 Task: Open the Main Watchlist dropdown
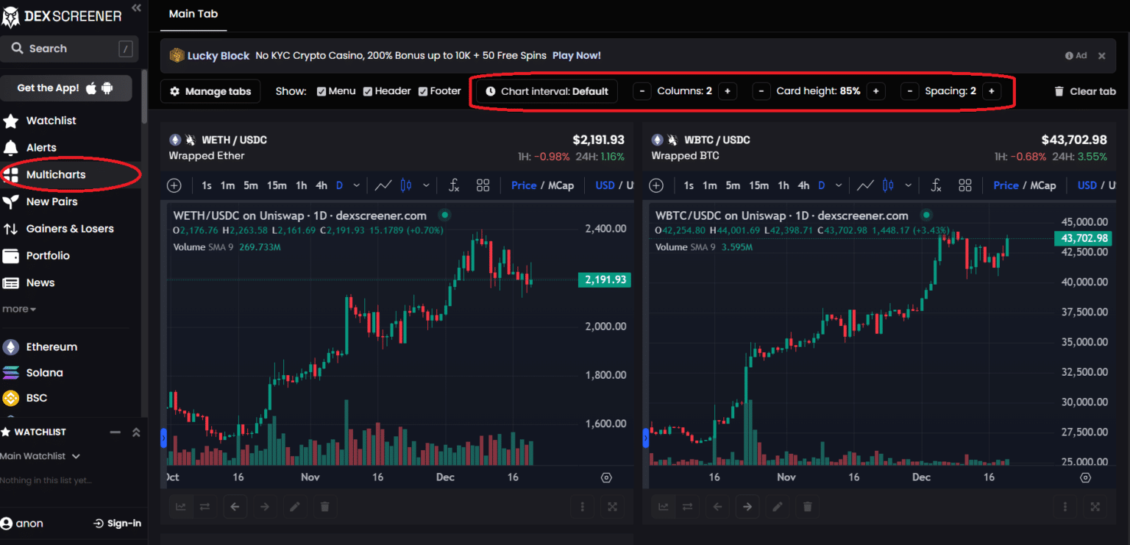[x=40, y=456]
